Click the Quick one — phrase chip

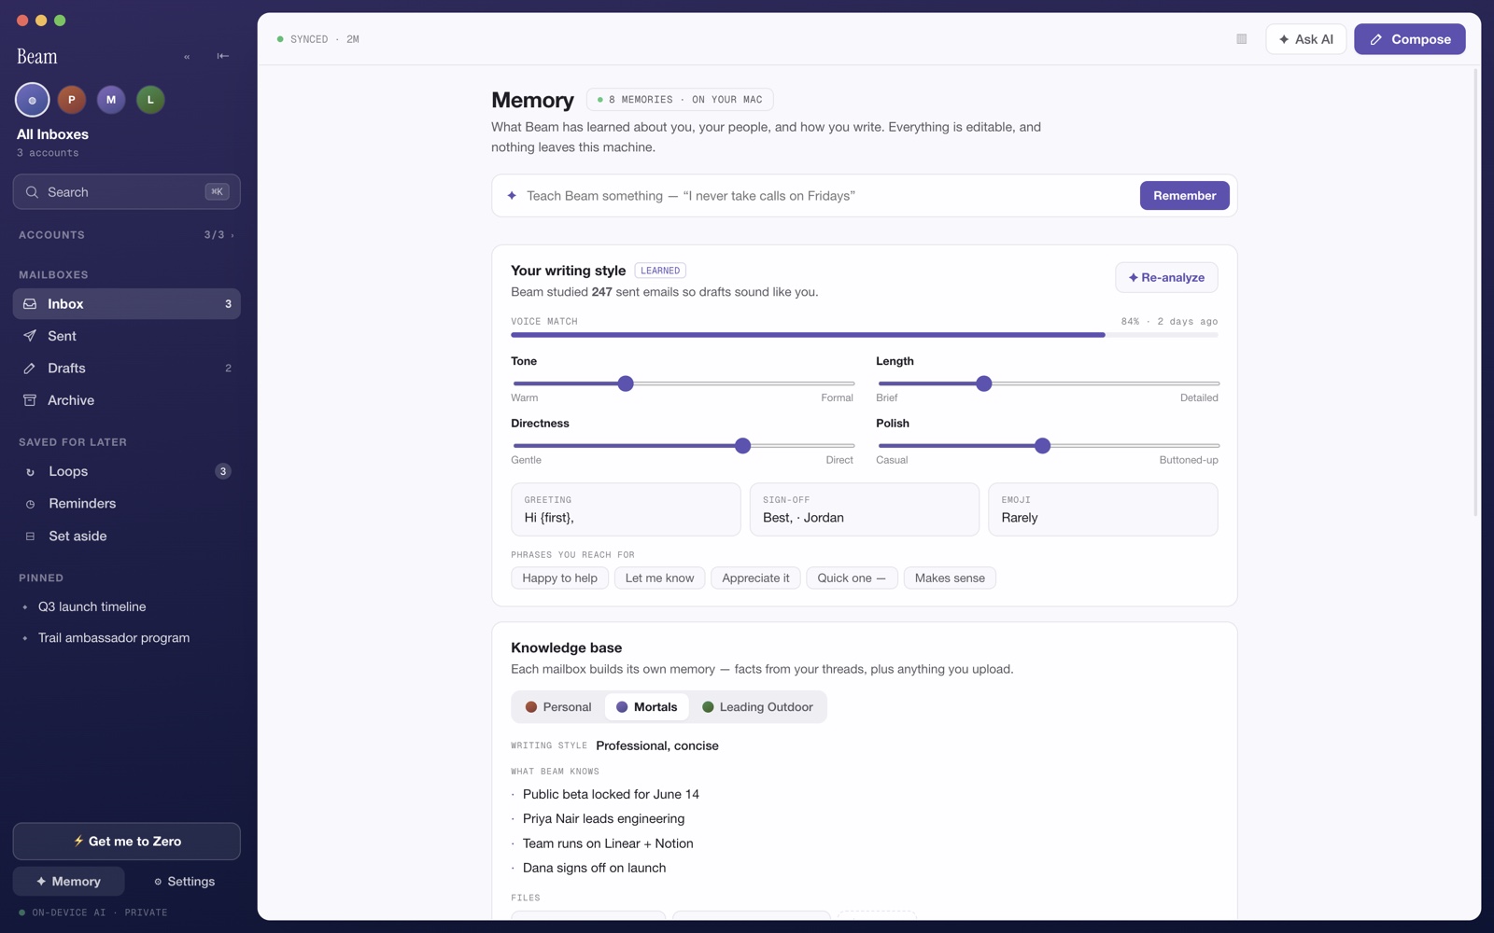(x=852, y=578)
